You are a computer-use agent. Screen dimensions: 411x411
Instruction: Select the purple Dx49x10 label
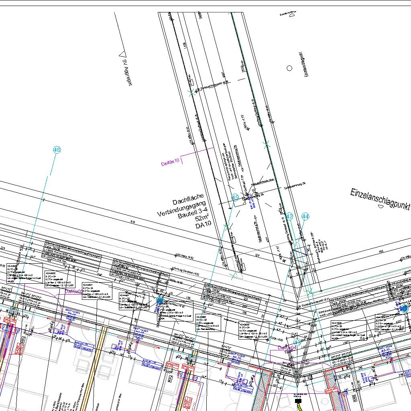pos(170,164)
